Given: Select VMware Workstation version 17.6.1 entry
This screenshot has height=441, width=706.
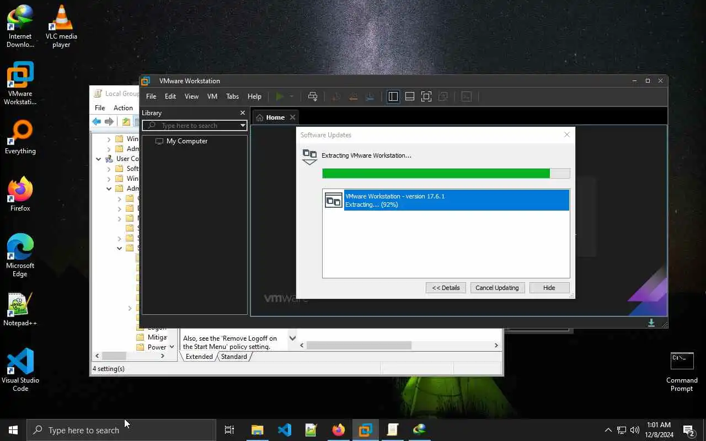Looking at the screenshot, I should 446,200.
